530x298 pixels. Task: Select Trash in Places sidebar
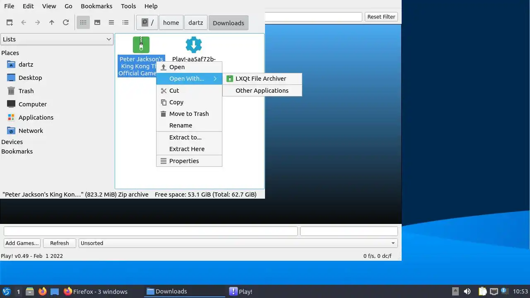(26, 91)
